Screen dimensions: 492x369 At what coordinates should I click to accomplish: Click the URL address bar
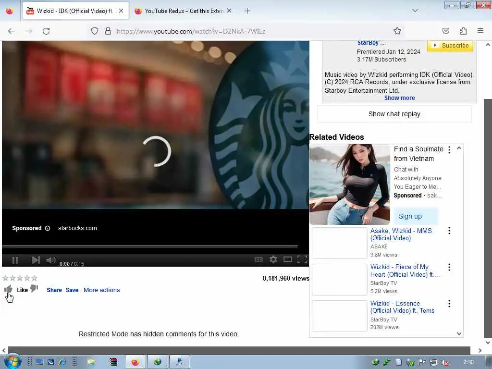coord(245,31)
